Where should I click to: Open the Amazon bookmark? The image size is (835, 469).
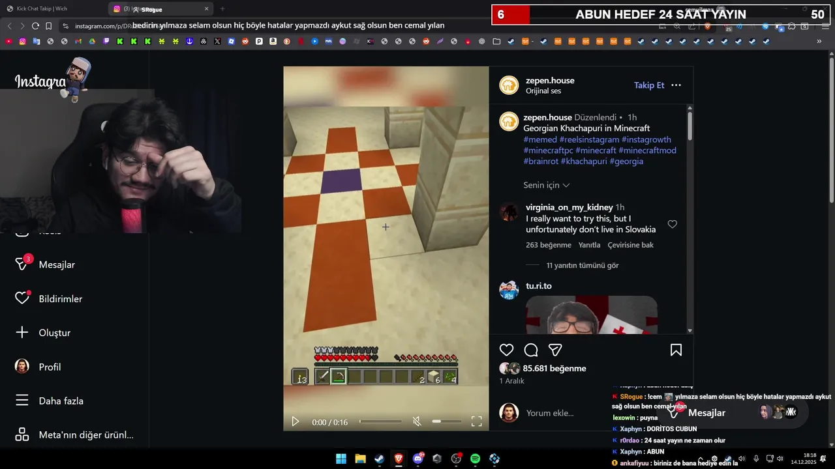(x=273, y=41)
